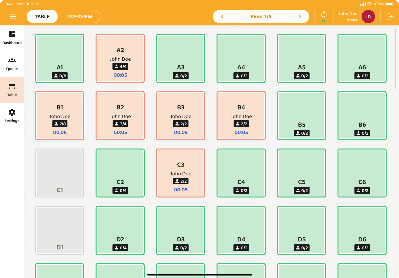The height and width of the screenshot is (278, 399).
Task: Check Wi-Fi icon in status bar
Action: (x=369, y=4)
